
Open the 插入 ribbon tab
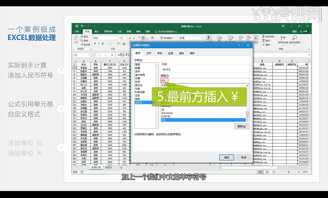(x=97, y=31)
